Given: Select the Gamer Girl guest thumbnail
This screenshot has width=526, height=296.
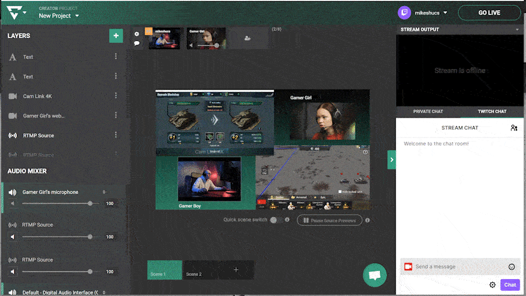Looking at the screenshot, I should tap(206, 38).
